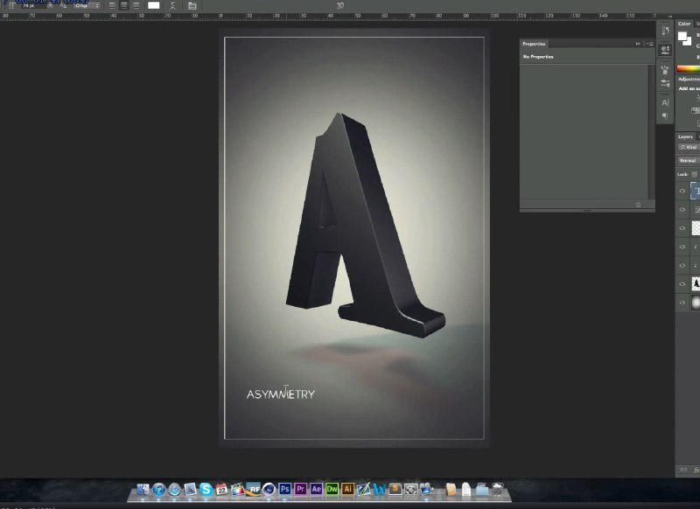Open After Effects from the dock
Image resolution: width=700 pixels, height=509 pixels.
click(x=317, y=489)
